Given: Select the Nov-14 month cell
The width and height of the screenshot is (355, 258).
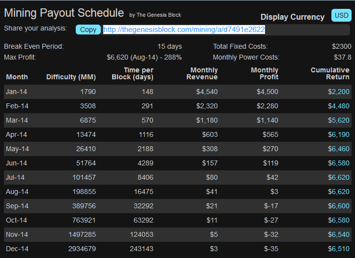Looking at the screenshot, I should 17,234.
